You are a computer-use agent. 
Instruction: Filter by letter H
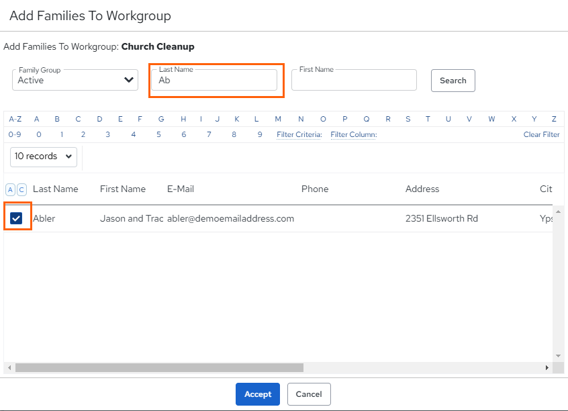click(x=183, y=119)
